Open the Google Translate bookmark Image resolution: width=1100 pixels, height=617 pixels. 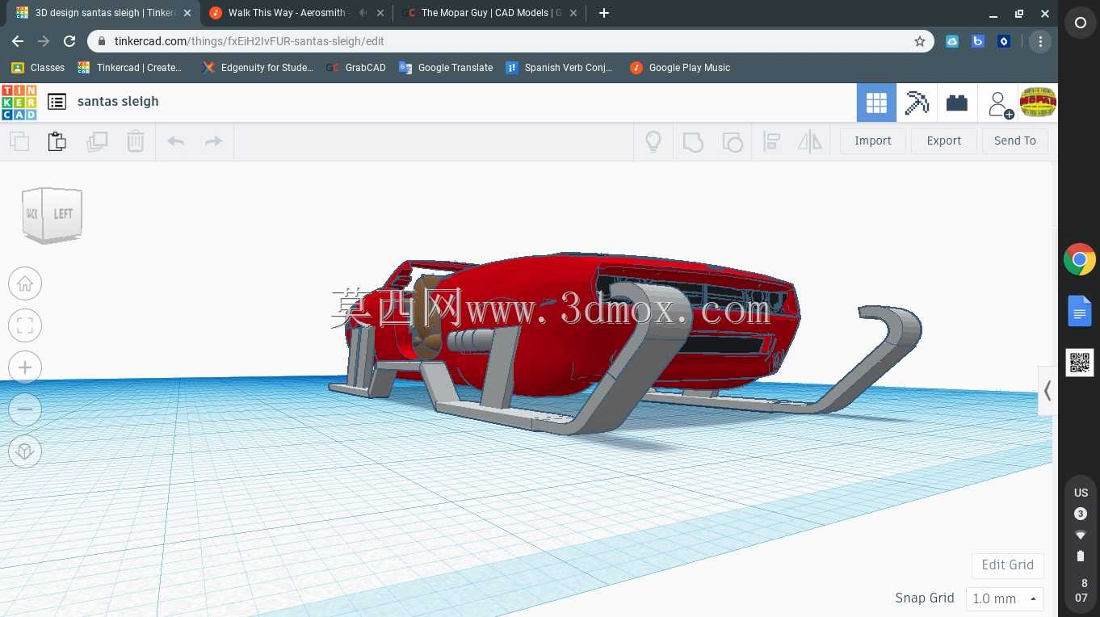(x=446, y=68)
